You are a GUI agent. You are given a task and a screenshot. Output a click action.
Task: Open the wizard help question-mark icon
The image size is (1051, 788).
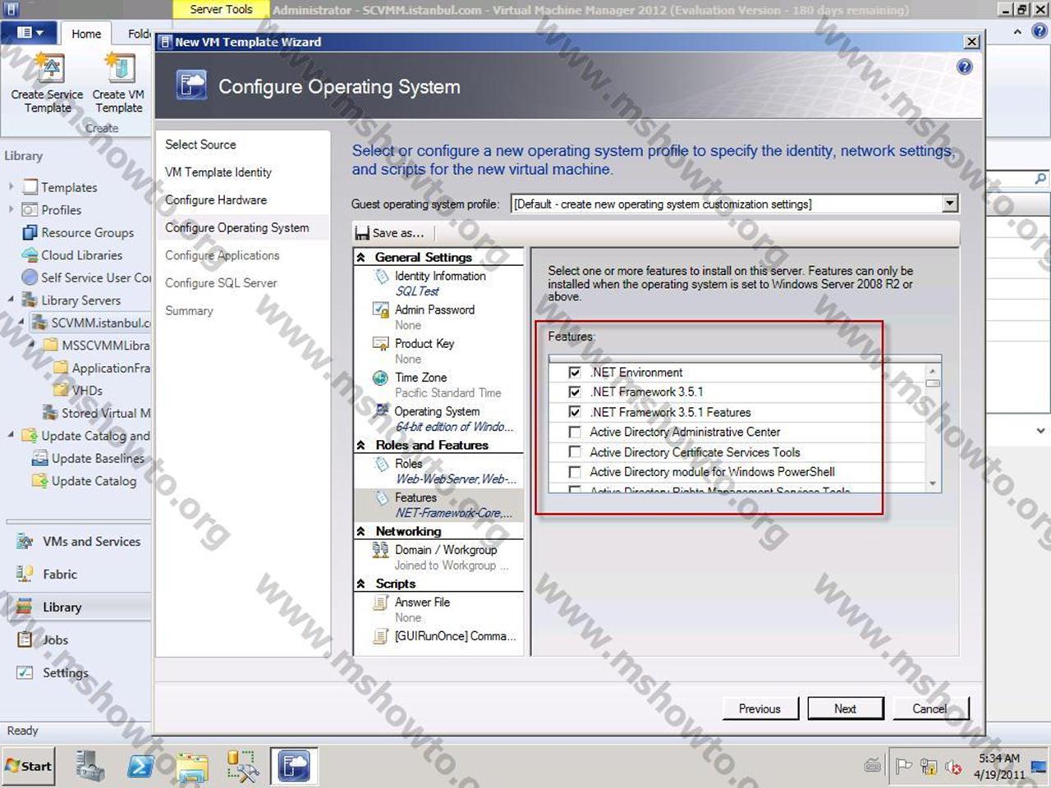[965, 67]
